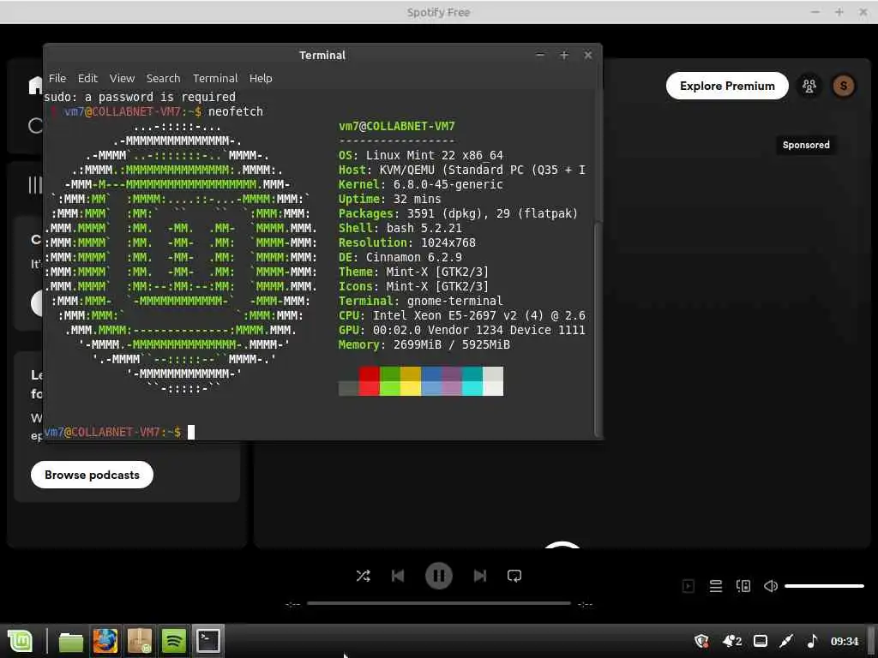Image resolution: width=878 pixels, height=658 pixels.
Task: Open the Terminal File menu
Action: 57,78
